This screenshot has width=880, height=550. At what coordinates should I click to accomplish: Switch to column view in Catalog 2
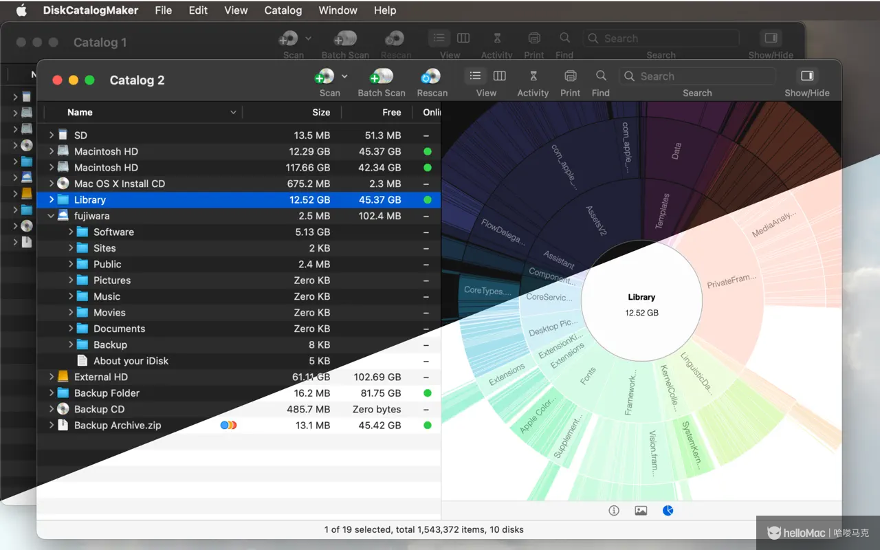point(500,76)
